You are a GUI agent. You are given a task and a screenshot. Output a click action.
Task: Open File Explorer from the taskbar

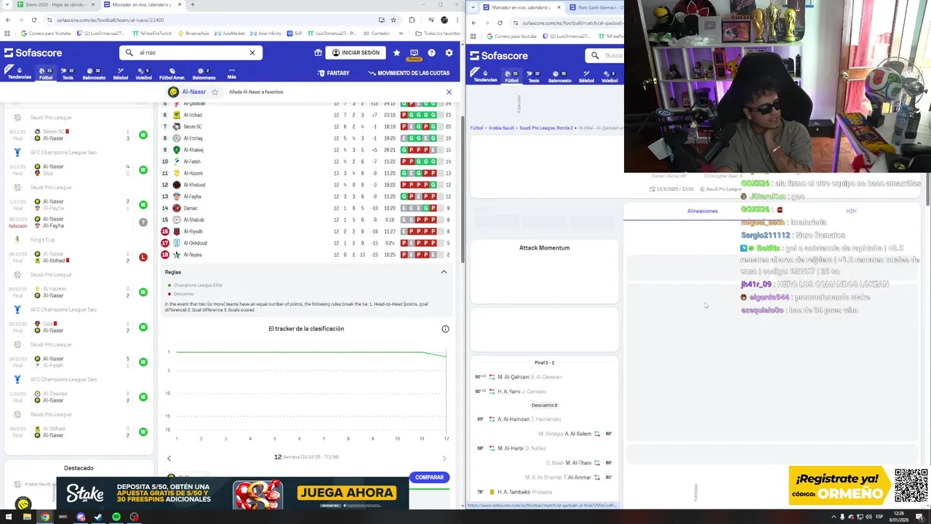click(x=27, y=517)
